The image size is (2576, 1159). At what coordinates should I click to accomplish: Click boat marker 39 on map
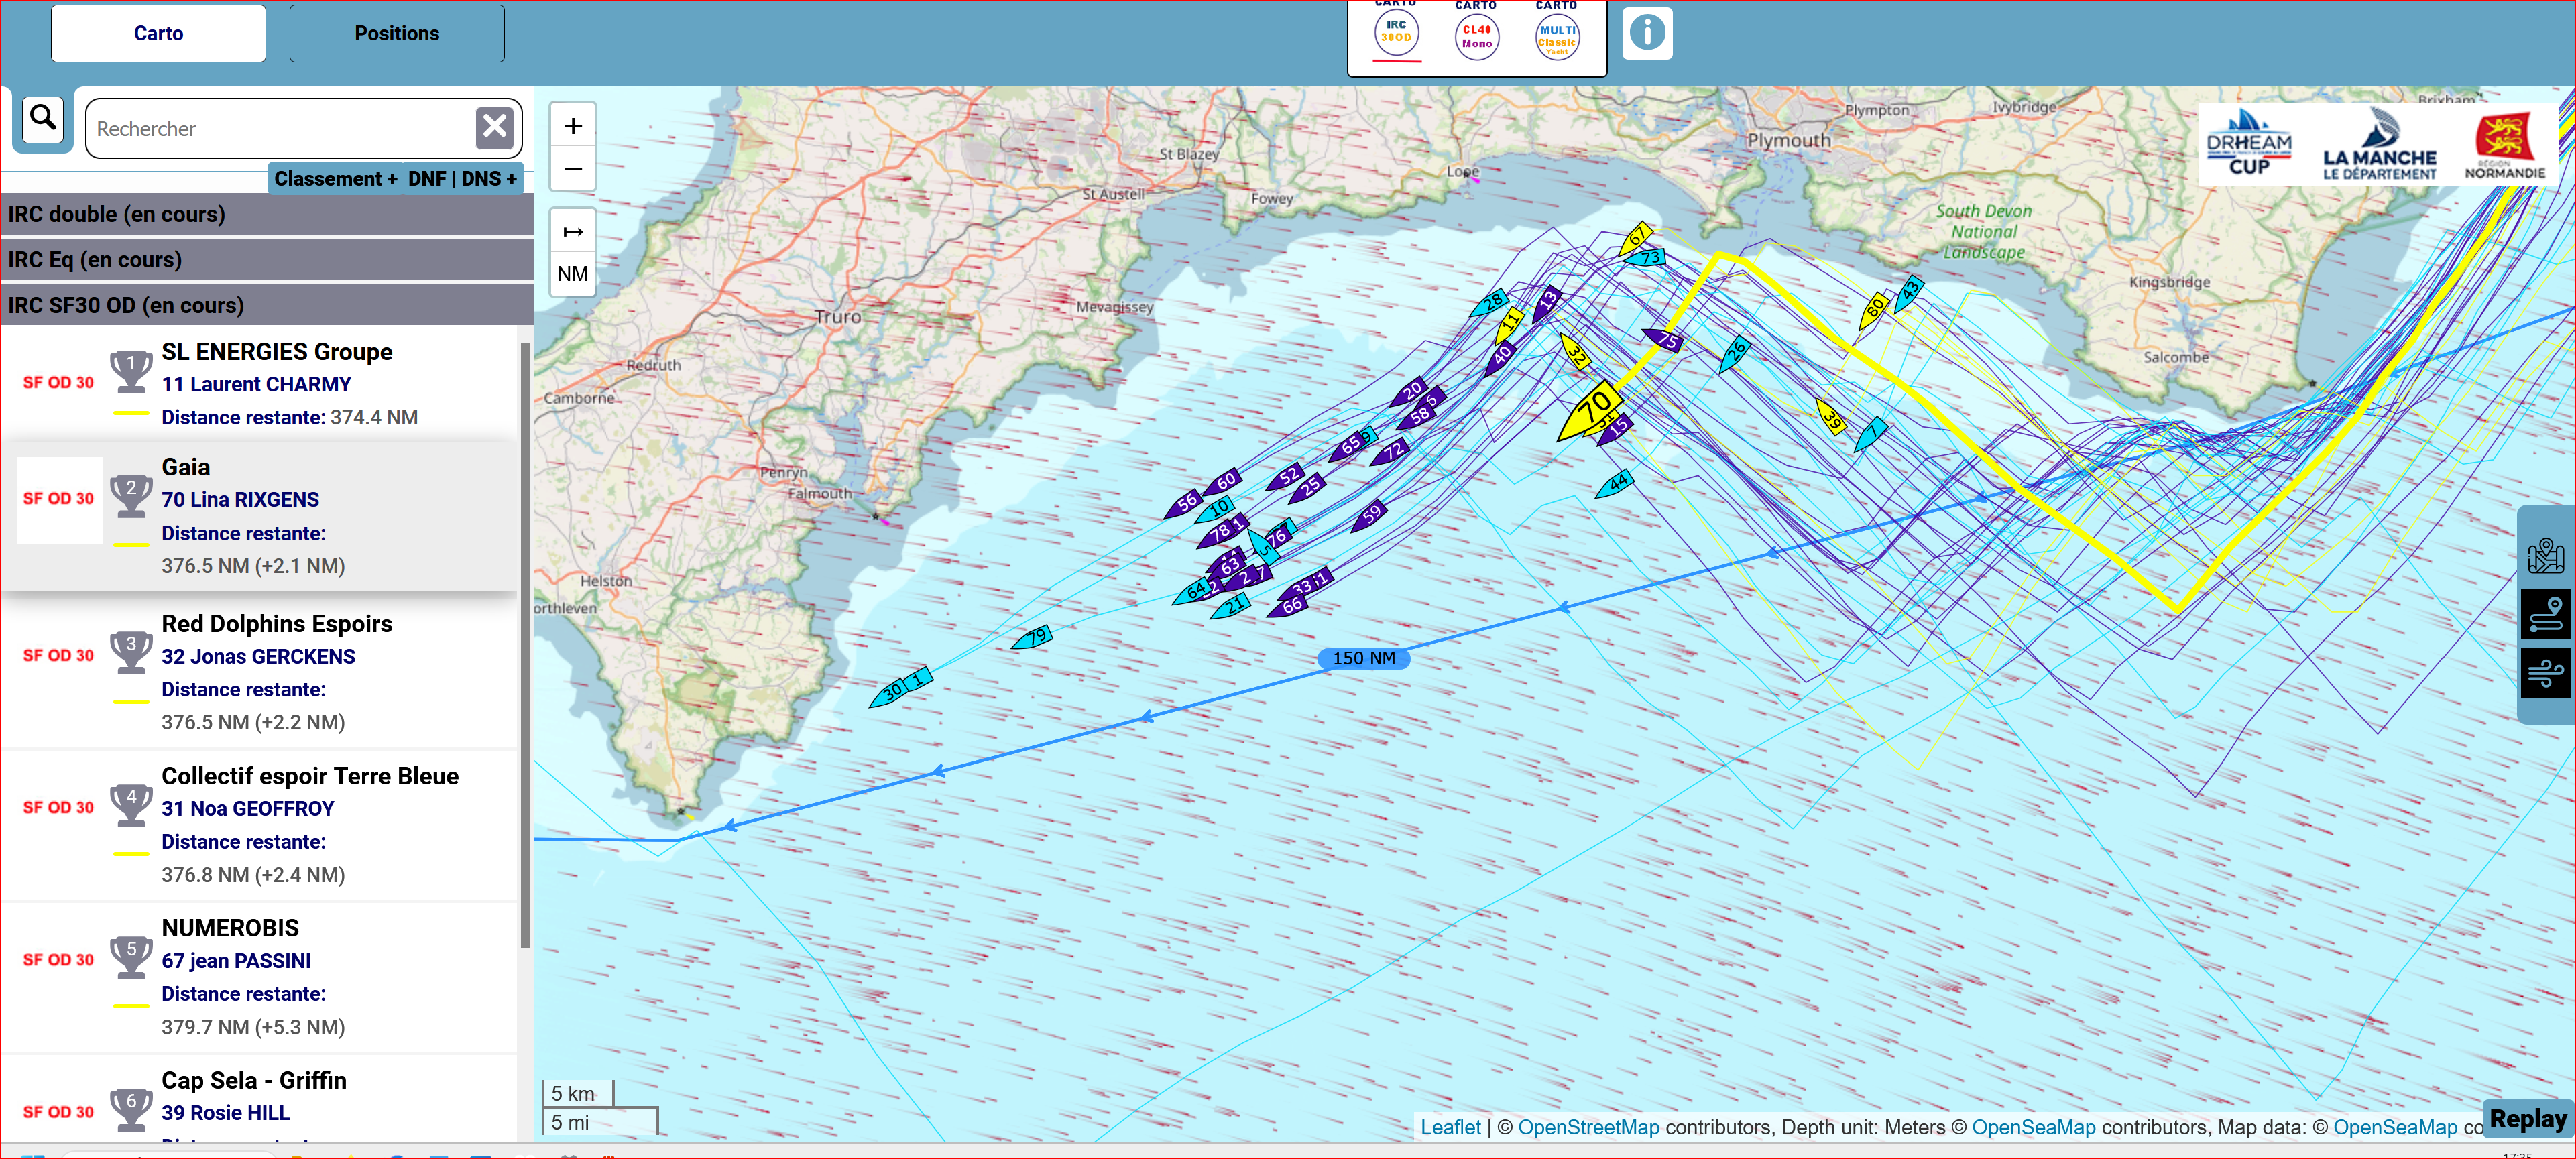point(1830,415)
